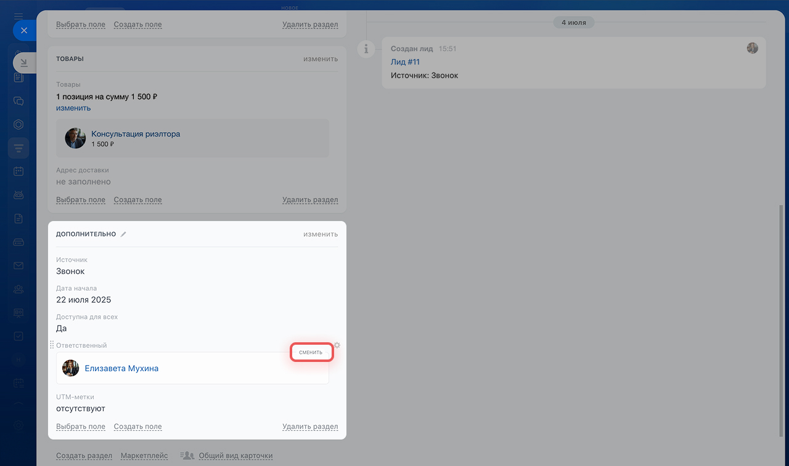Screen dimensions: 789x466
Task: Collapse sidebar using the up chevron
Action: (18, 404)
